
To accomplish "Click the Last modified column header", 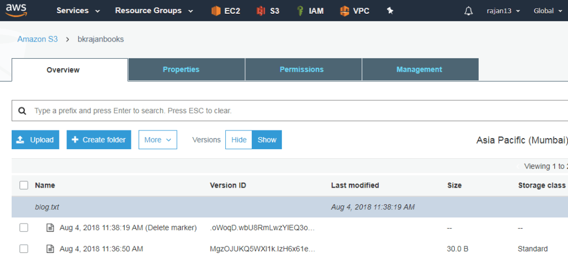I will click(355, 185).
